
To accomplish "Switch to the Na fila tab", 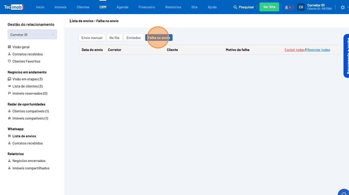I will [114, 38].
